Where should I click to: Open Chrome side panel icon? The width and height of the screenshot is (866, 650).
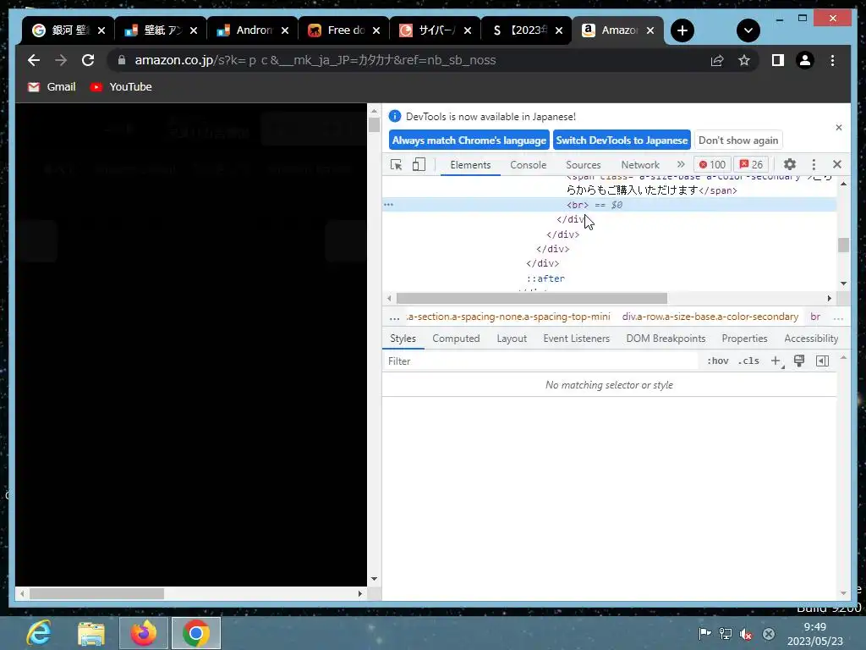(x=778, y=60)
